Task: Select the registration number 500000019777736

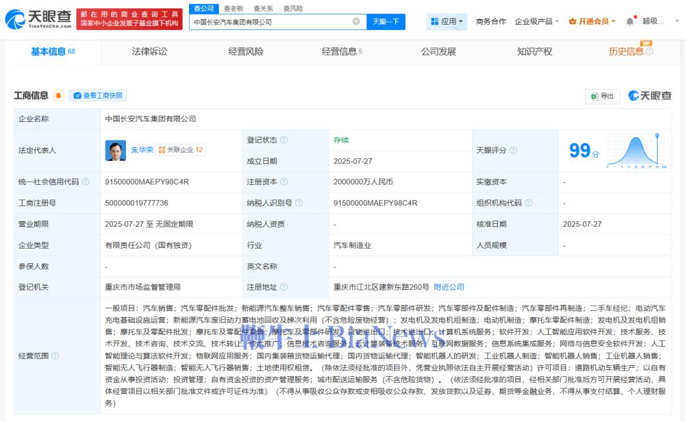Action: [x=136, y=203]
